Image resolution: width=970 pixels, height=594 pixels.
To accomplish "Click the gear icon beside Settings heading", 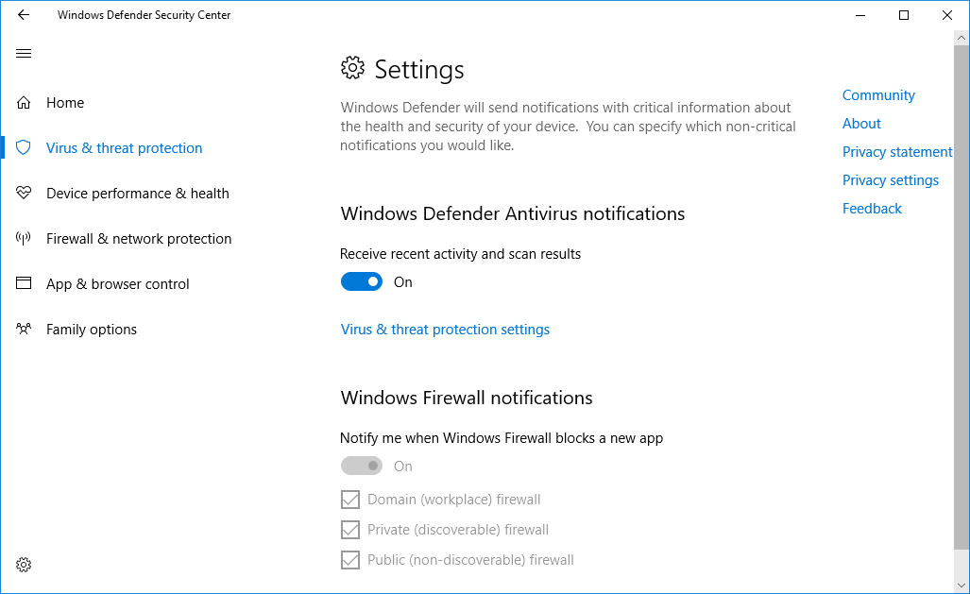I will 352,68.
